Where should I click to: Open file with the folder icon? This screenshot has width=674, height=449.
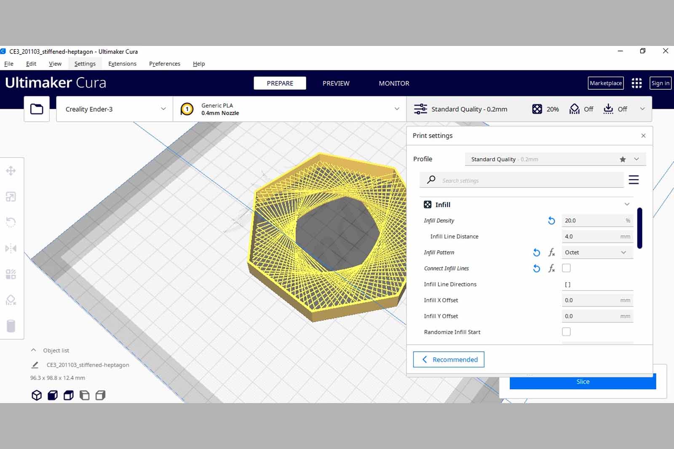click(x=37, y=109)
